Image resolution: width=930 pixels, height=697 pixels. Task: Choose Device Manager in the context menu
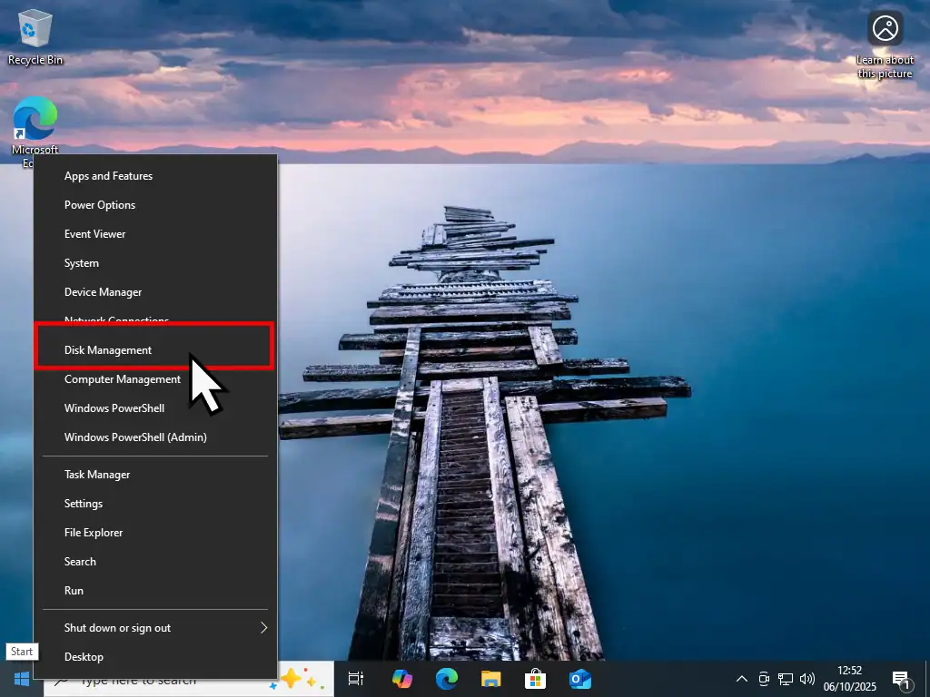(x=103, y=292)
